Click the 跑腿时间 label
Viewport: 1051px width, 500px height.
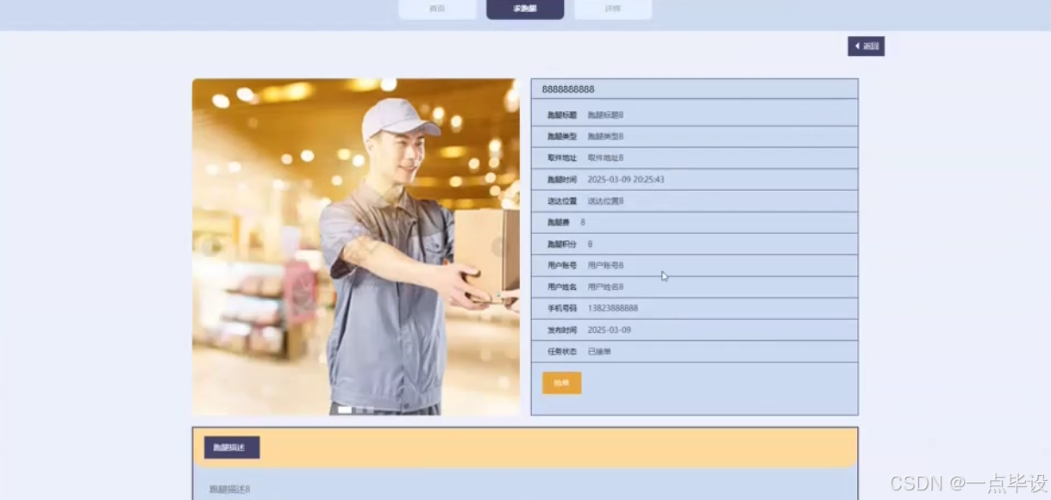[x=562, y=180]
